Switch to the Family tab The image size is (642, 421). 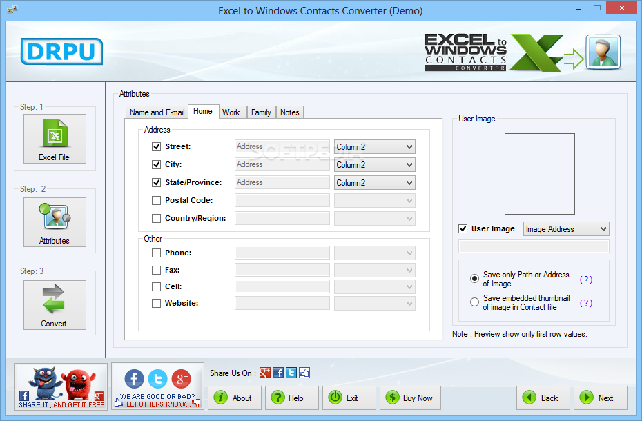tap(261, 112)
